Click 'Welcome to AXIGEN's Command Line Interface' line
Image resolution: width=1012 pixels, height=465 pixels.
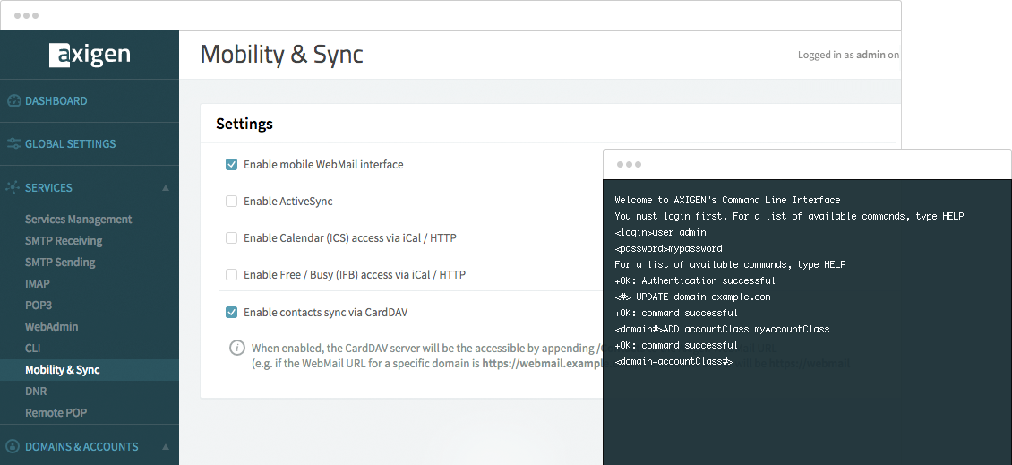(x=727, y=200)
